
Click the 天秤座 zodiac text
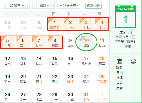(126, 47)
